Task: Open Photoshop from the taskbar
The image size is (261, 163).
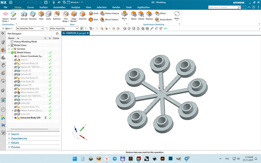Action: tap(171, 159)
